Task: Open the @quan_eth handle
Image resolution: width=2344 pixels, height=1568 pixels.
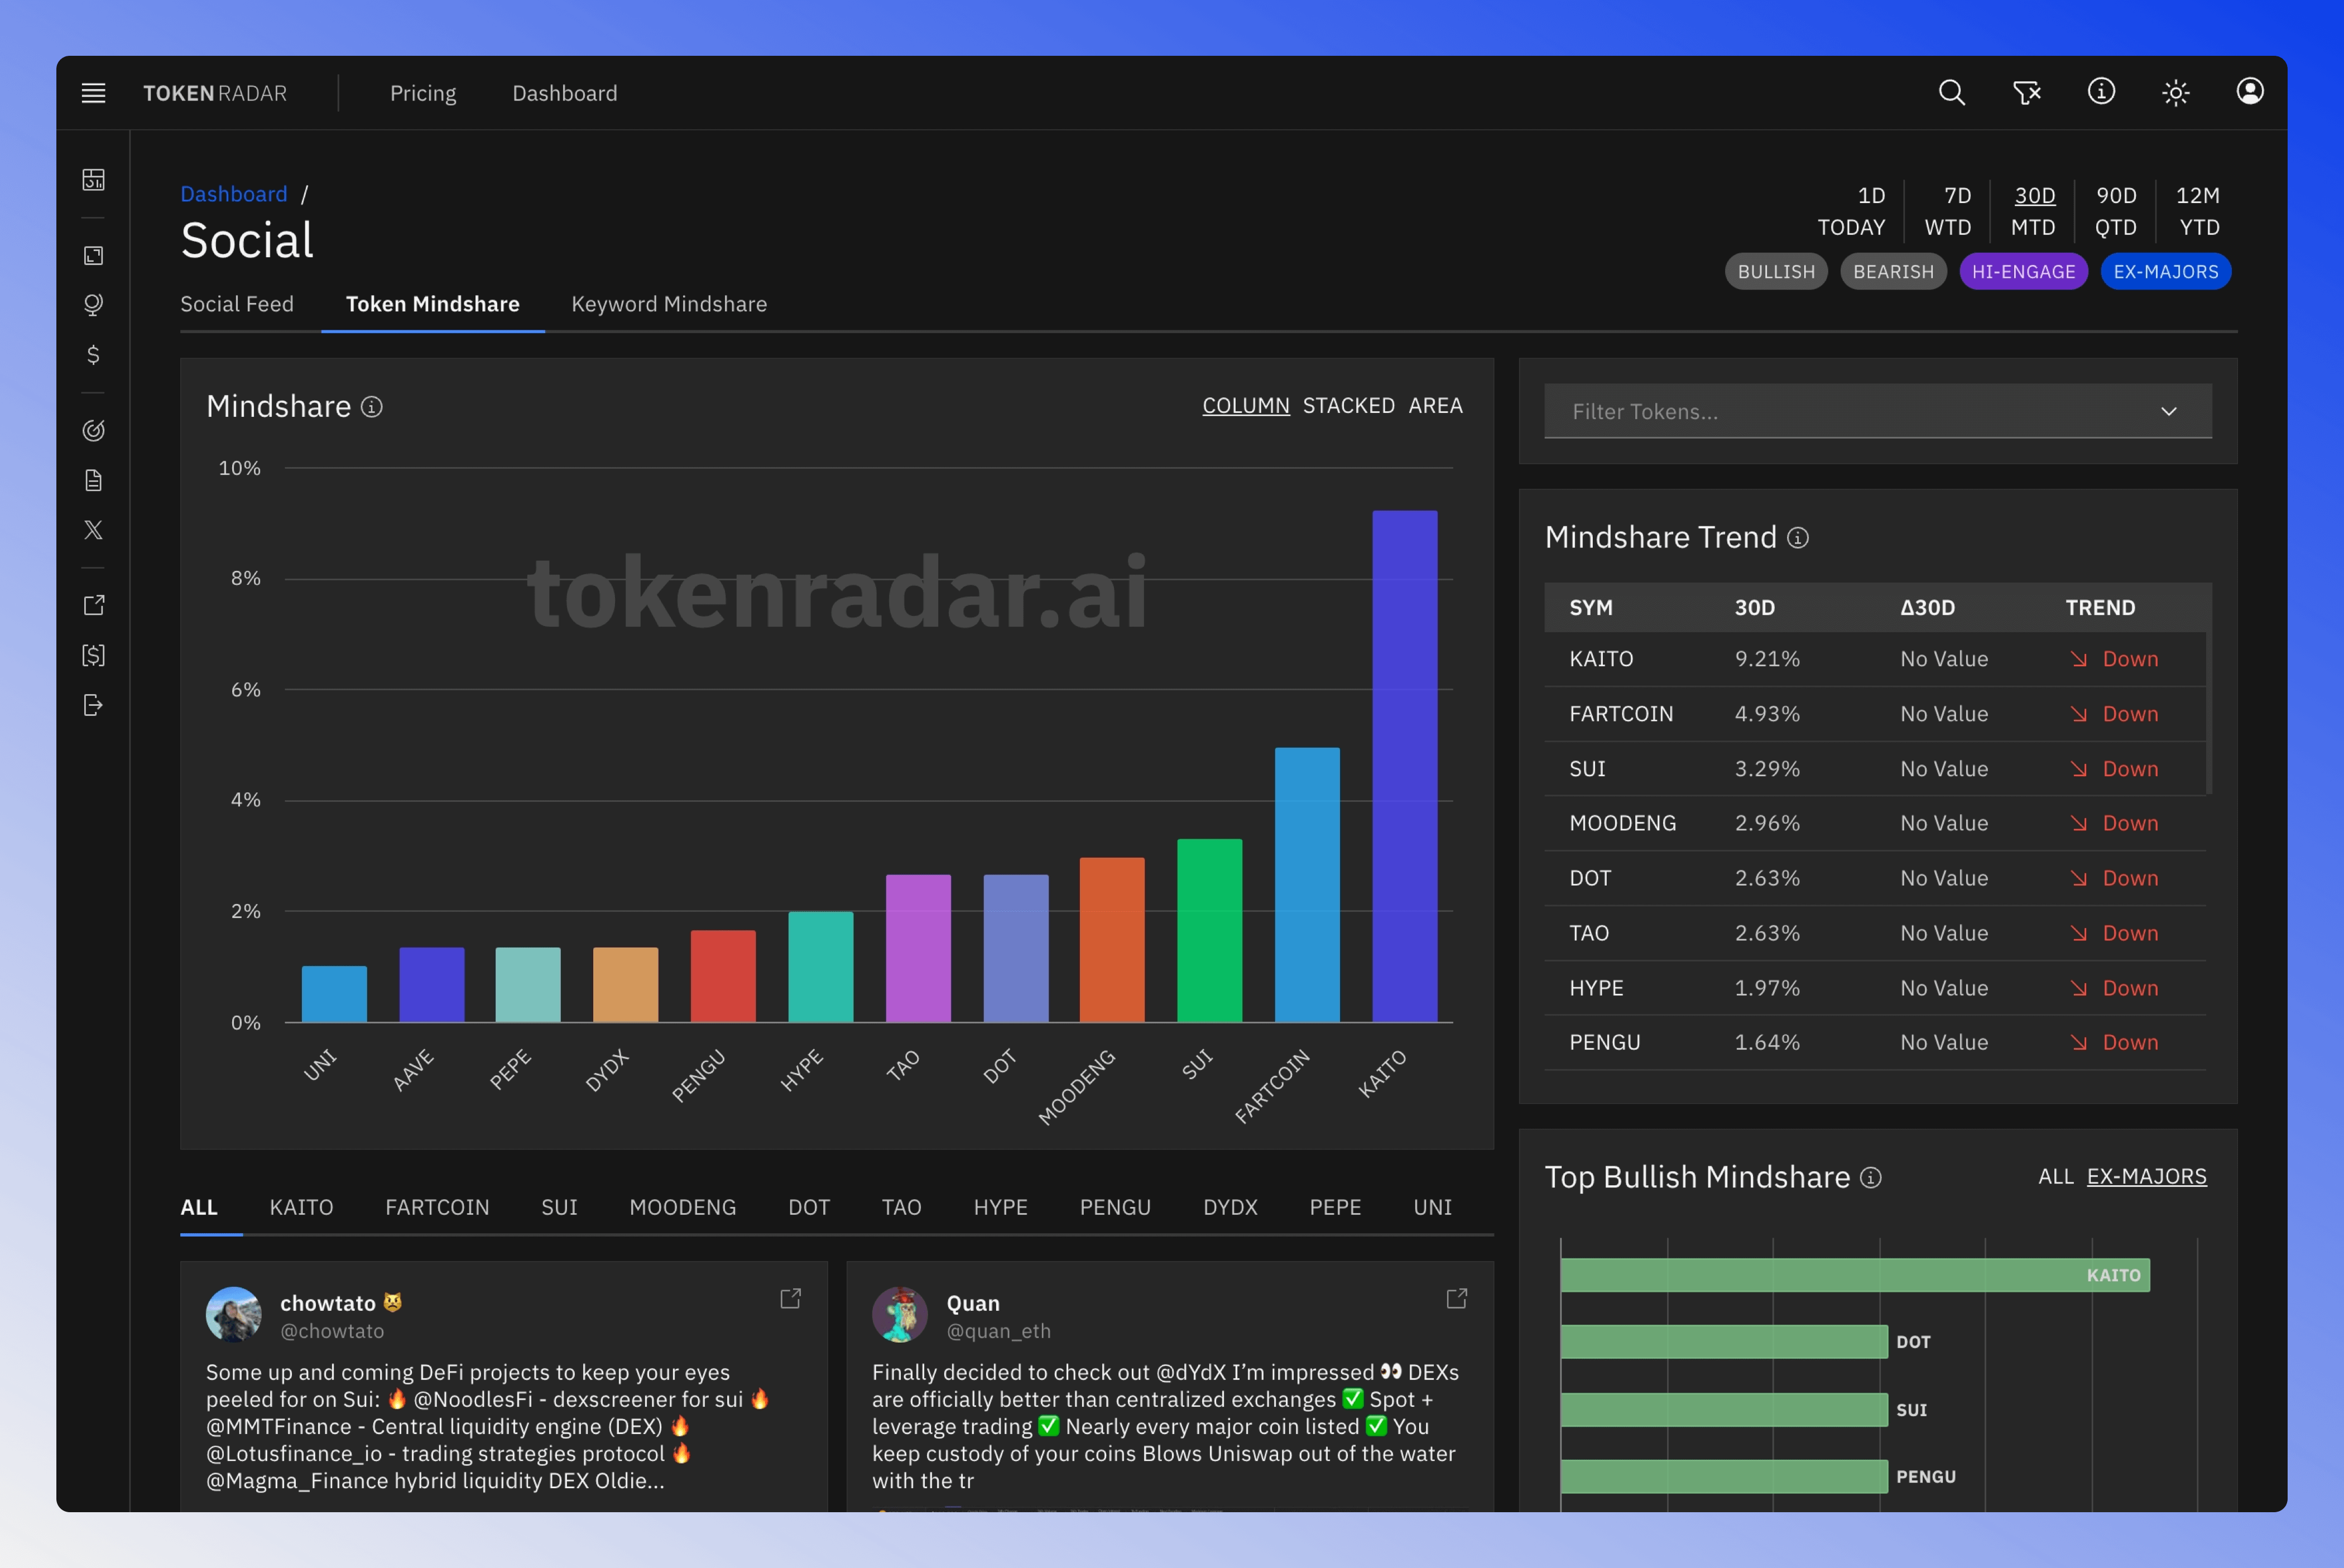Action: [998, 1331]
